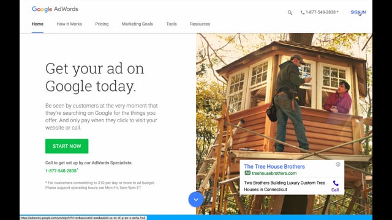Screen dimensions: 392x220
Task: Click the header phone number 1-877-548-2838
Action: [x=320, y=12]
